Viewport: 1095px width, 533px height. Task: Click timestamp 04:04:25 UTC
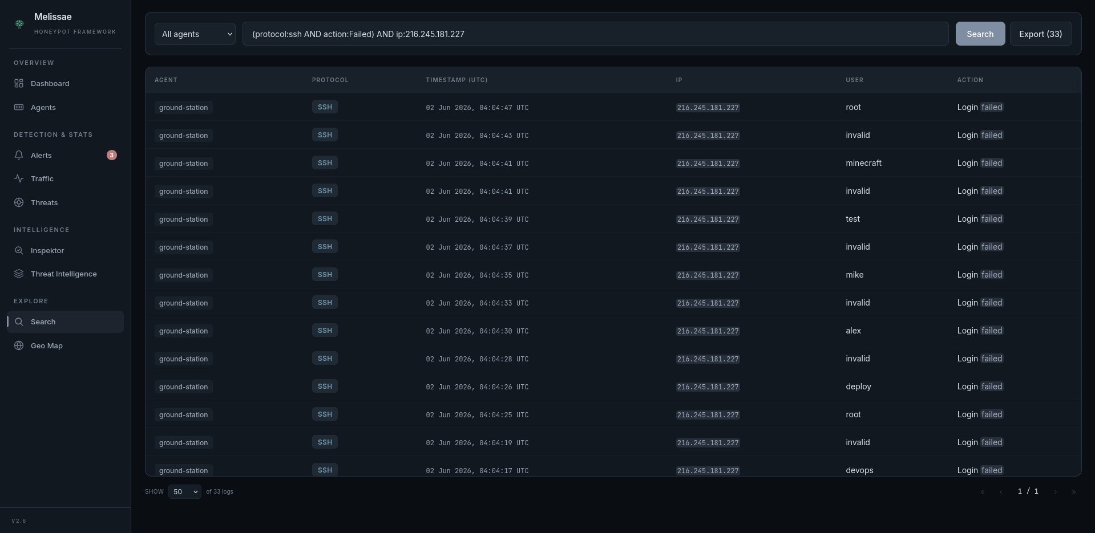point(477,415)
